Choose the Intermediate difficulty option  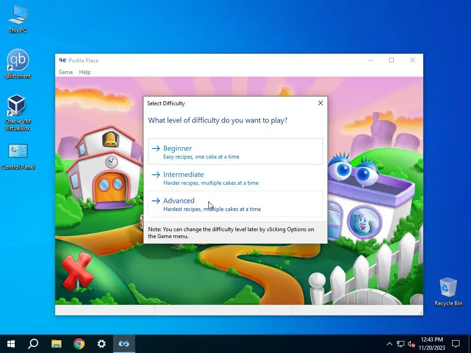coord(235,178)
